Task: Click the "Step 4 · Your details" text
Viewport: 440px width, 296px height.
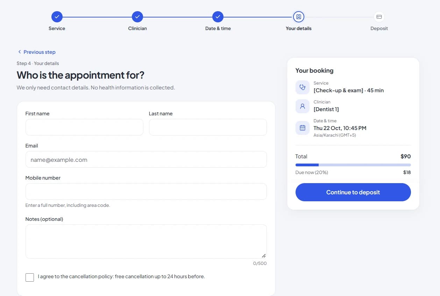Action: (x=38, y=63)
